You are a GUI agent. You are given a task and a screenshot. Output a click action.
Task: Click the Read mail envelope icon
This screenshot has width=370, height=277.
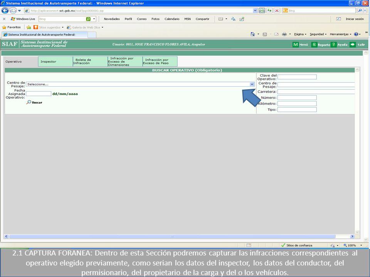pos(276,34)
